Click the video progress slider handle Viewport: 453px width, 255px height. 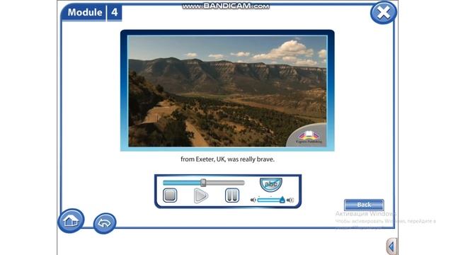[x=203, y=183]
